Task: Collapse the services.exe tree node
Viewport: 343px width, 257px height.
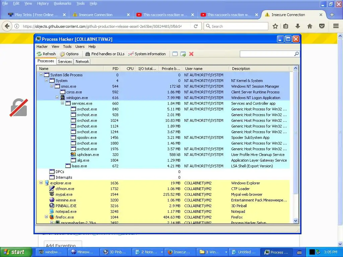Action: point(63,103)
